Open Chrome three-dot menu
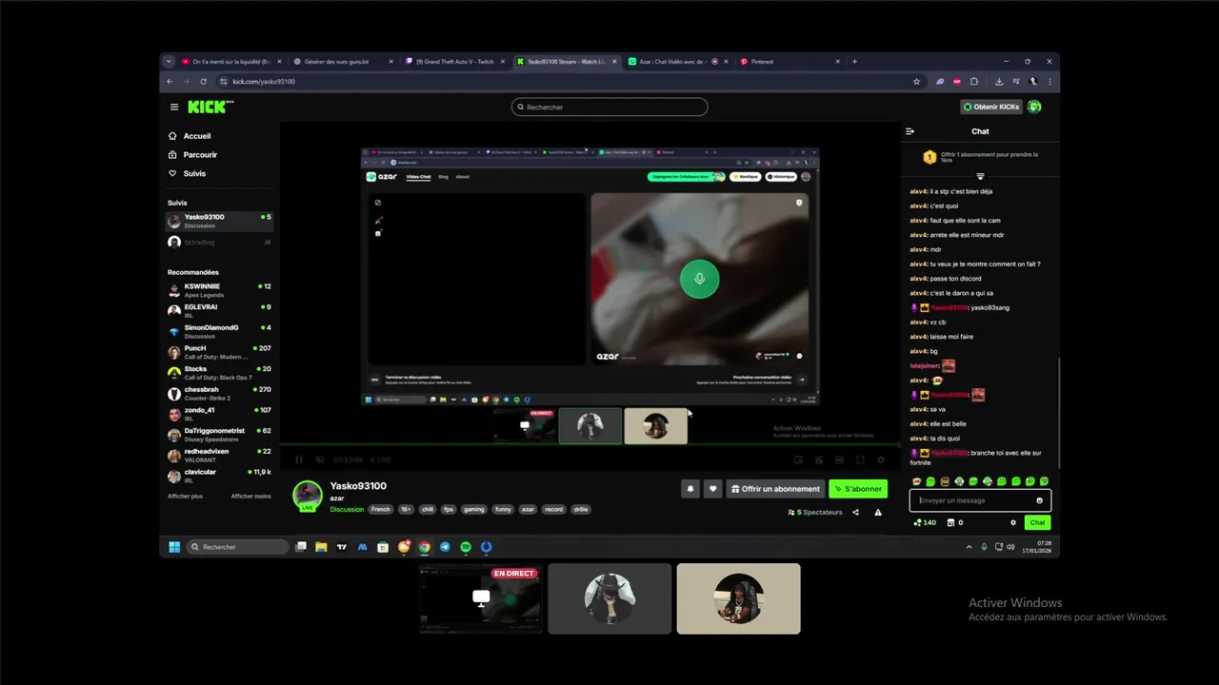This screenshot has width=1219, height=685. tap(1049, 82)
